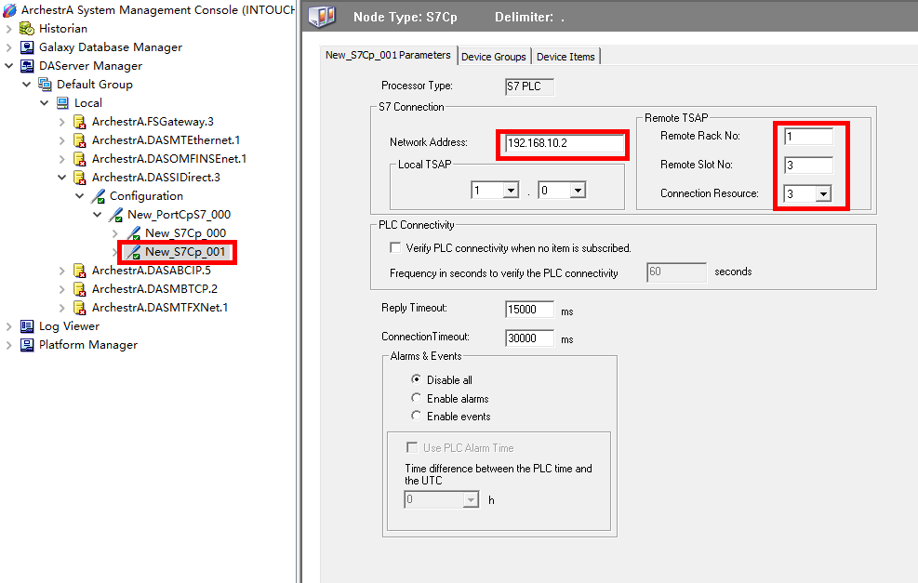This screenshot has height=583, width=918.
Task: Switch to the Device Groups tab
Action: (x=494, y=57)
